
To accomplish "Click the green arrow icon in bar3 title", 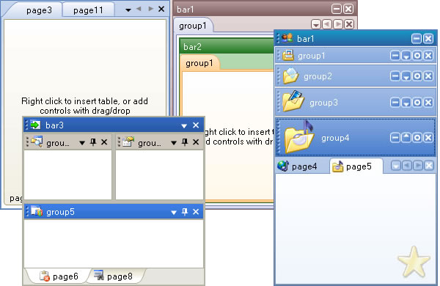I will point(35,125).
